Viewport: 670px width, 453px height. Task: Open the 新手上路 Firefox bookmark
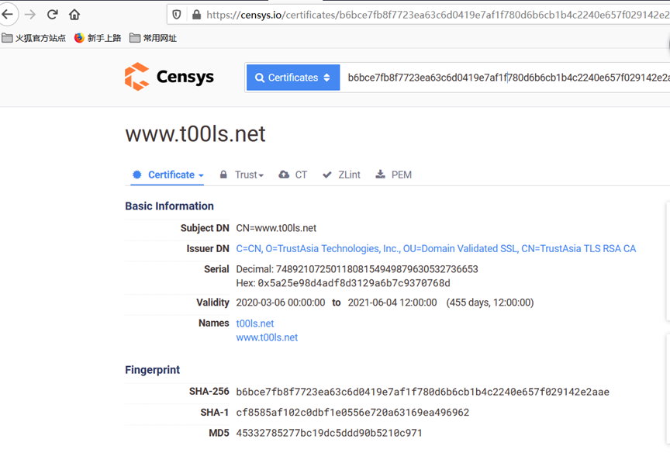(98, 38)
